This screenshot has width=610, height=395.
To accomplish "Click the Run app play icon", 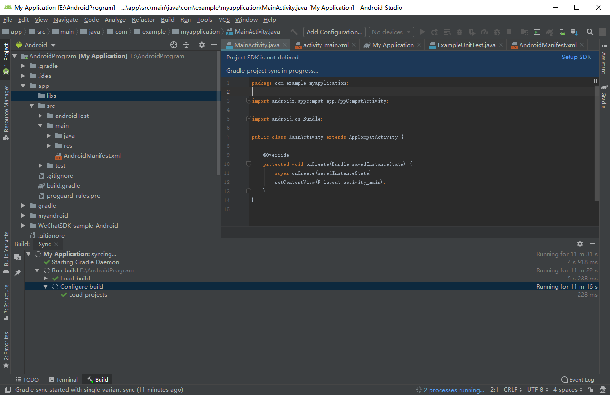I will coord(422,32).
